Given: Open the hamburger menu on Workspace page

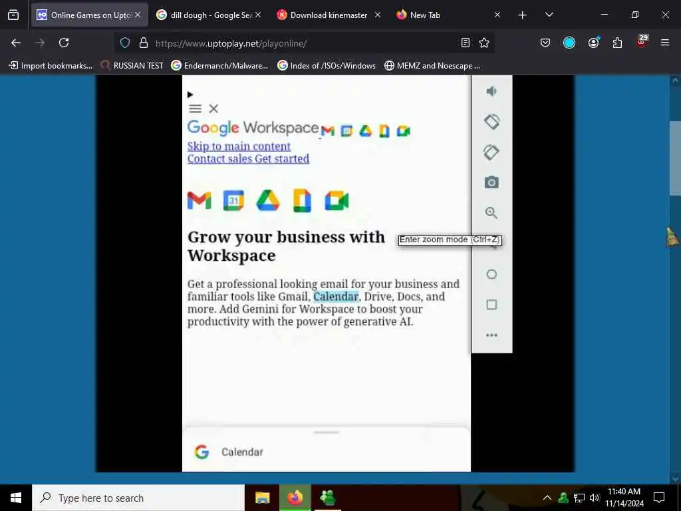Looking at the screenshot, I should [x=196, y=108].
